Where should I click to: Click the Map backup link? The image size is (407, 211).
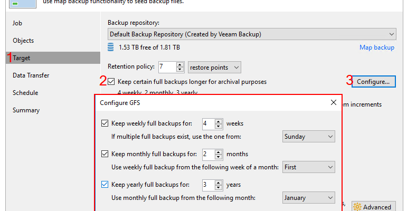coord(377,47)
